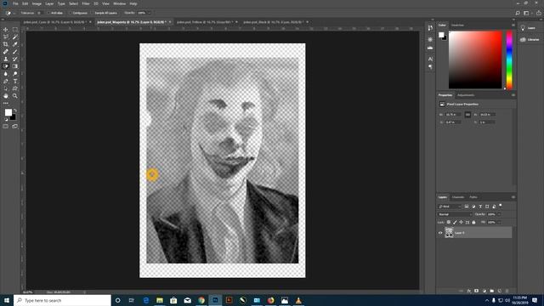Image resolution: width=544 pixels, height=306 pixels.
Task: Select the Brush tool
Action: (x=15, y=52)
